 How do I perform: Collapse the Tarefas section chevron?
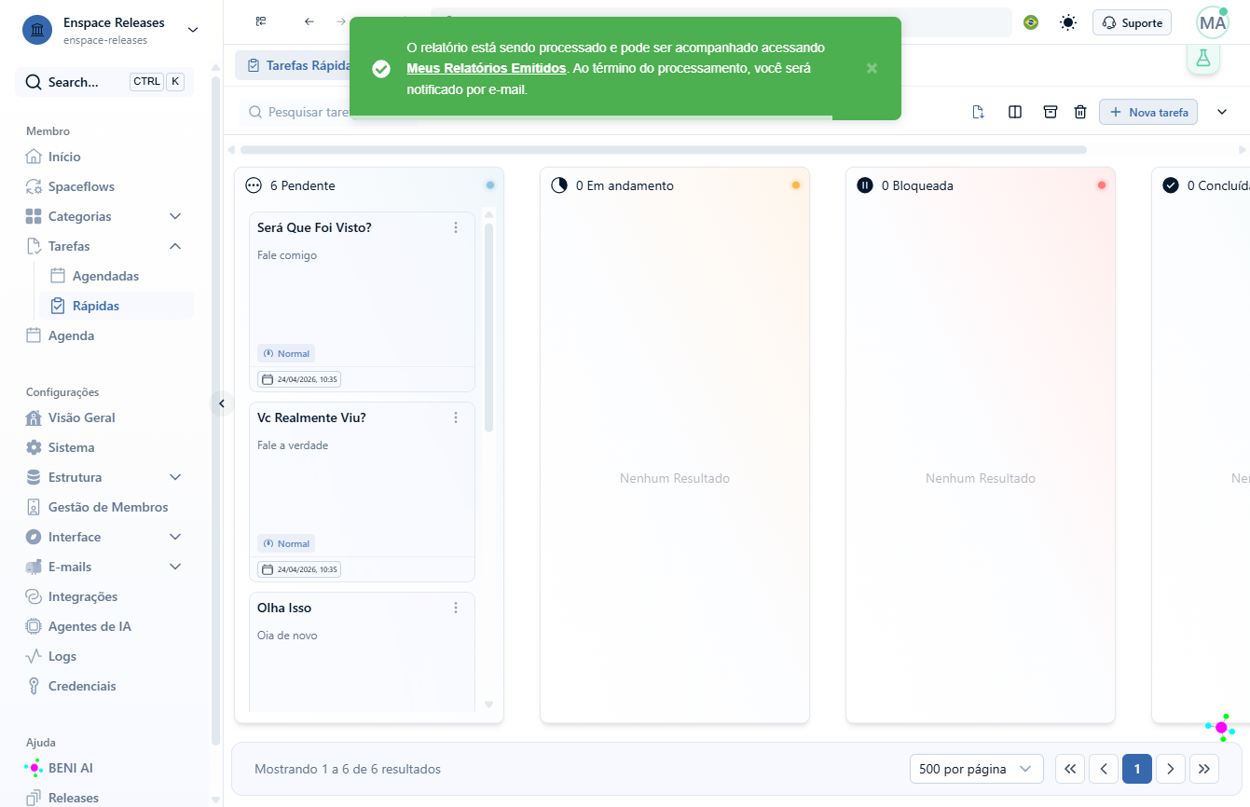click(x=175, y=246)
